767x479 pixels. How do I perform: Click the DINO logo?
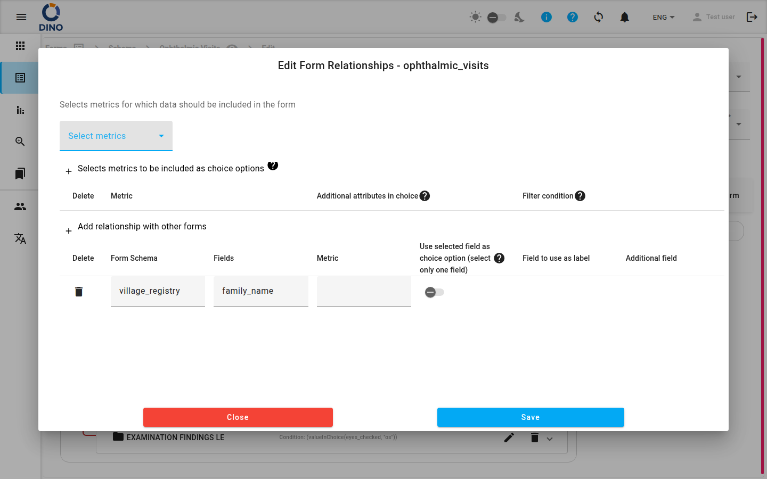click(51, 17)
